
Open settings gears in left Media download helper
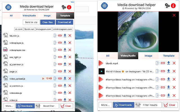(x=64, y=7)
